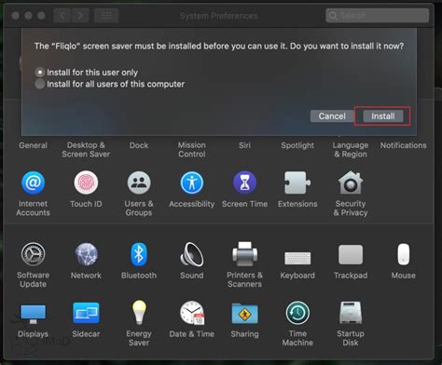Open the Displays pane
Image resolution: width=442 pixels, height=365 pixels.
tap(33, 314)
